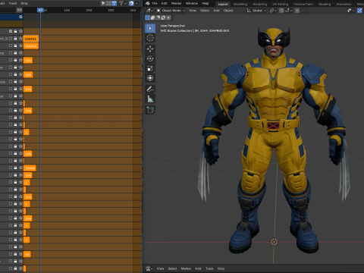
Task: Toggle solo star on the 49_IK track
Action: pos(20,39)
